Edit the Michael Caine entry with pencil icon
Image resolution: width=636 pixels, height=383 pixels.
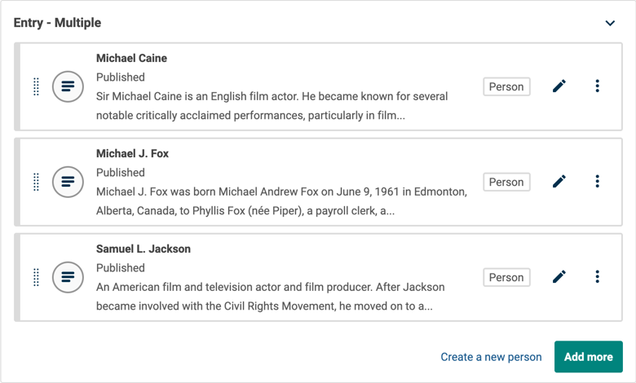point(559,86)
